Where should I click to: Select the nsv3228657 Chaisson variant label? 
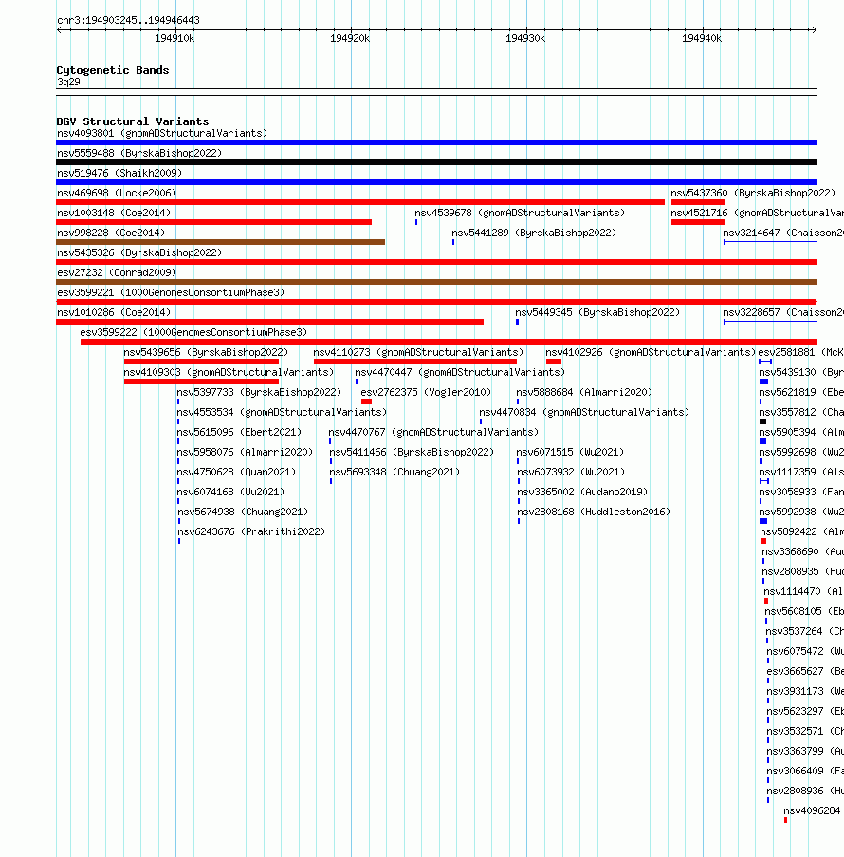783,312
